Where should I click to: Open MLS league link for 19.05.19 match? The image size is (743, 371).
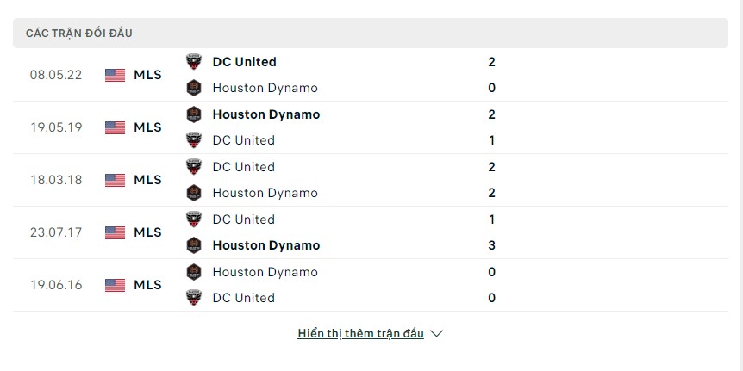tap(147, 127)
